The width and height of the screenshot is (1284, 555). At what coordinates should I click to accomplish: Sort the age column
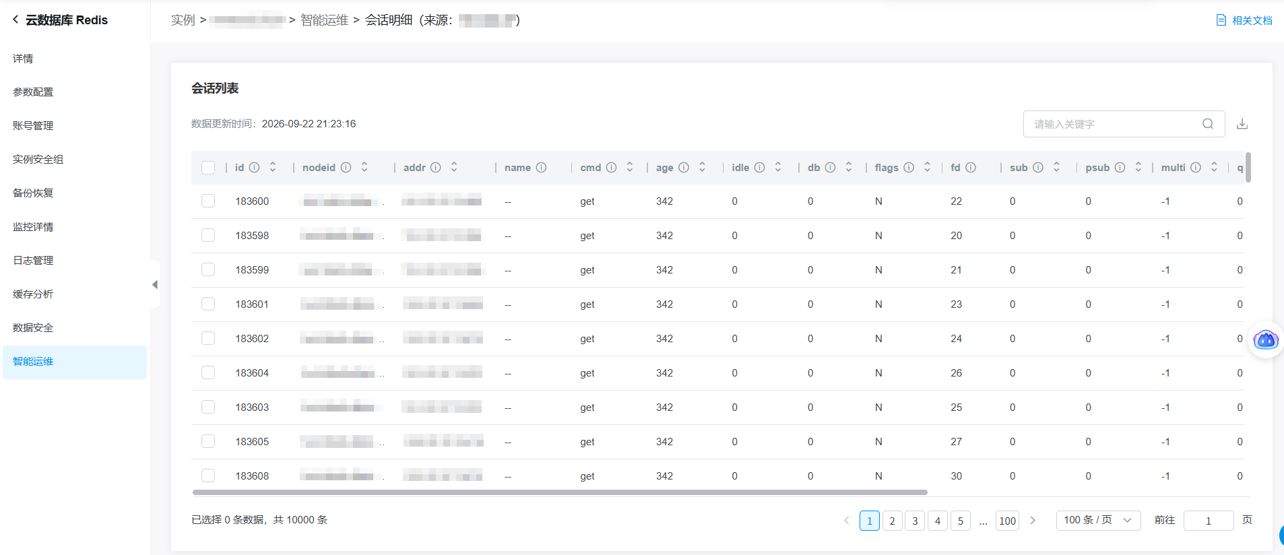pos(702,167)
